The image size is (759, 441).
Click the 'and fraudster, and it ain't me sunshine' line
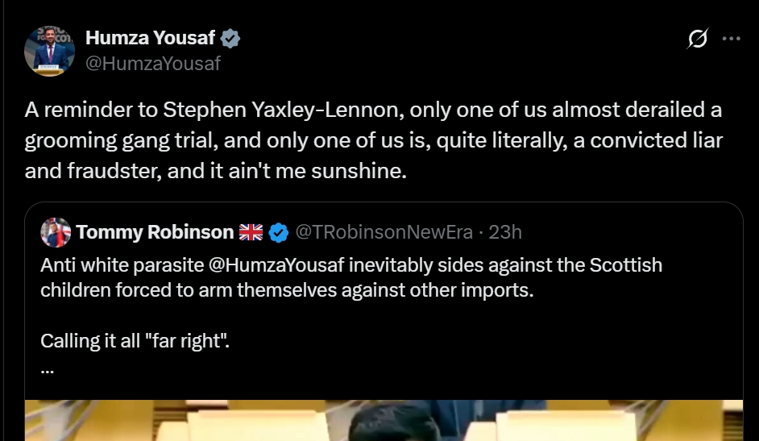(x=215, y=171)
